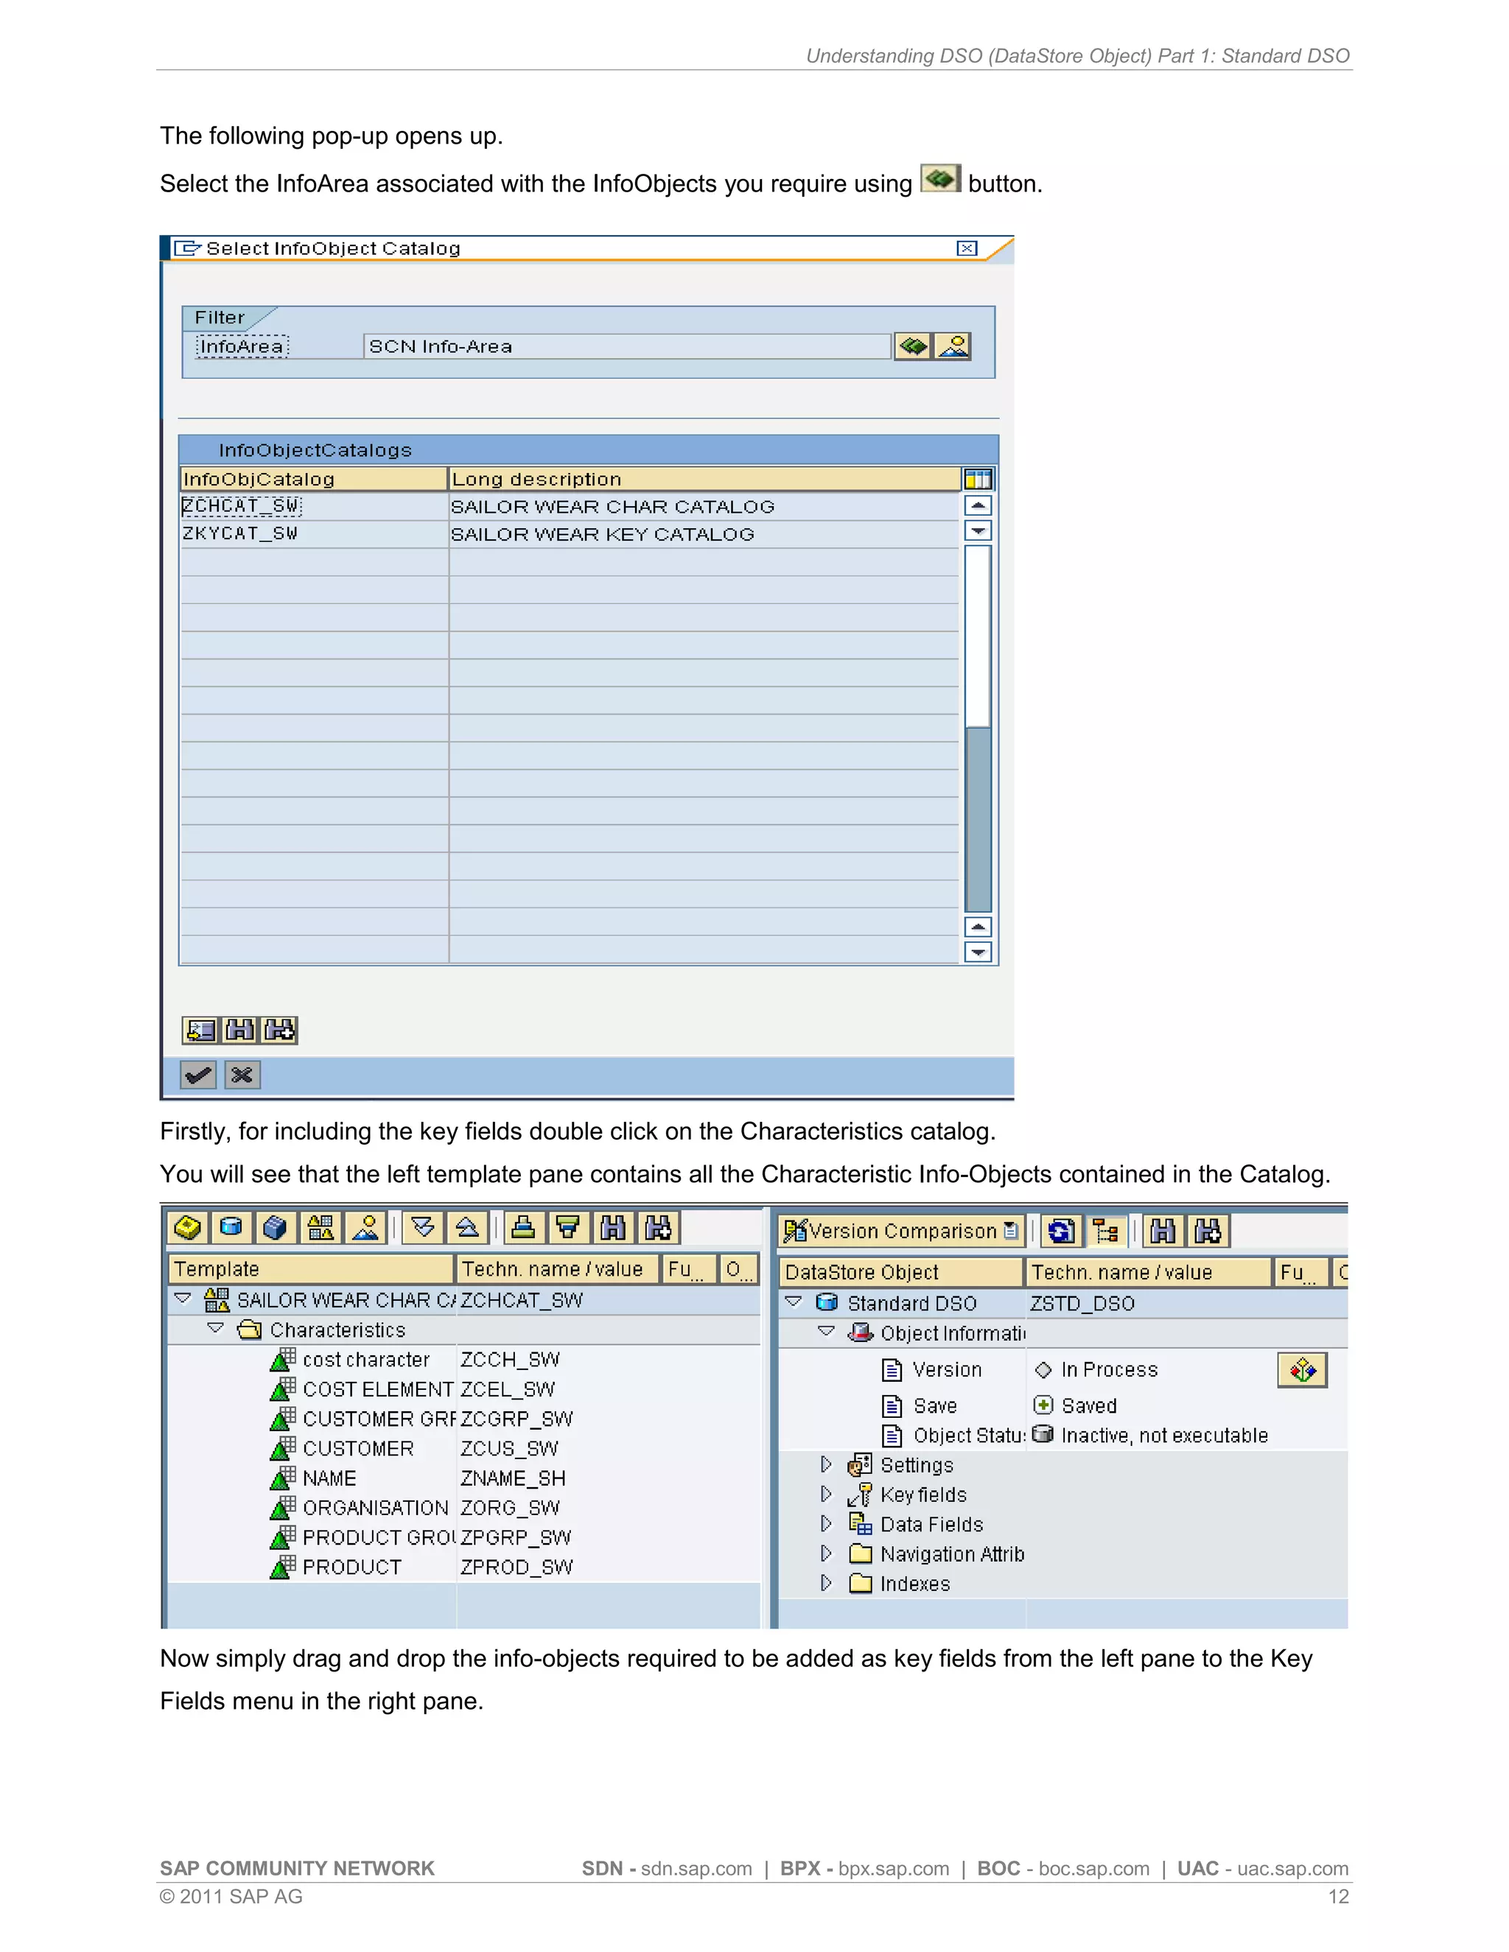The height and width of the screenshot is (1952, 1509).
Task: Select the COST ELEMENT InfoObject
Action: coord(377,1389)
